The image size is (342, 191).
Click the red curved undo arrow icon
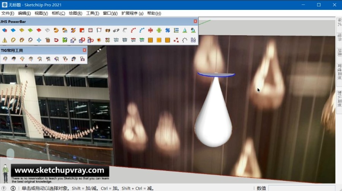56,40
